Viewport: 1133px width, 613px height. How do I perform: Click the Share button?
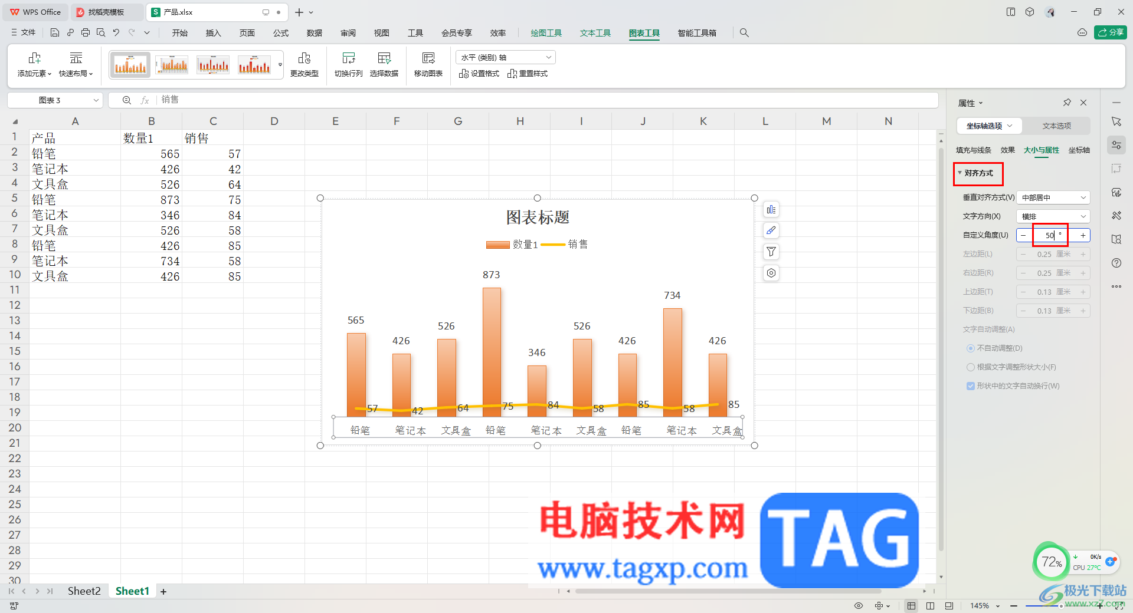[x=1111, y=32]
